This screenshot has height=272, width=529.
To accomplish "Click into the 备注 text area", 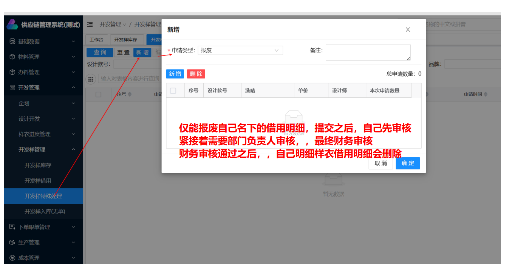I will pos(368,52).
